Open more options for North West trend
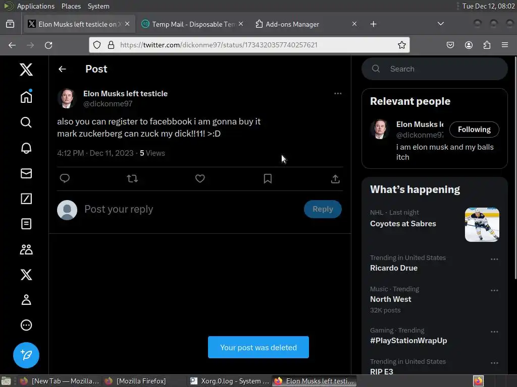The height and width of the screenshot is (387, 517). tap(494, 290)
